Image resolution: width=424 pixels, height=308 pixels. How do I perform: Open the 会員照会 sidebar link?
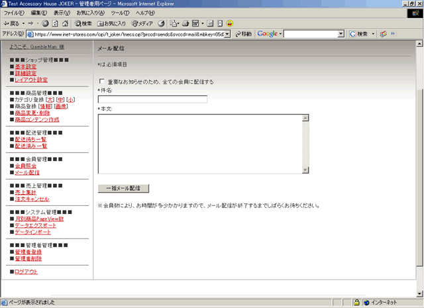(26, 165)
